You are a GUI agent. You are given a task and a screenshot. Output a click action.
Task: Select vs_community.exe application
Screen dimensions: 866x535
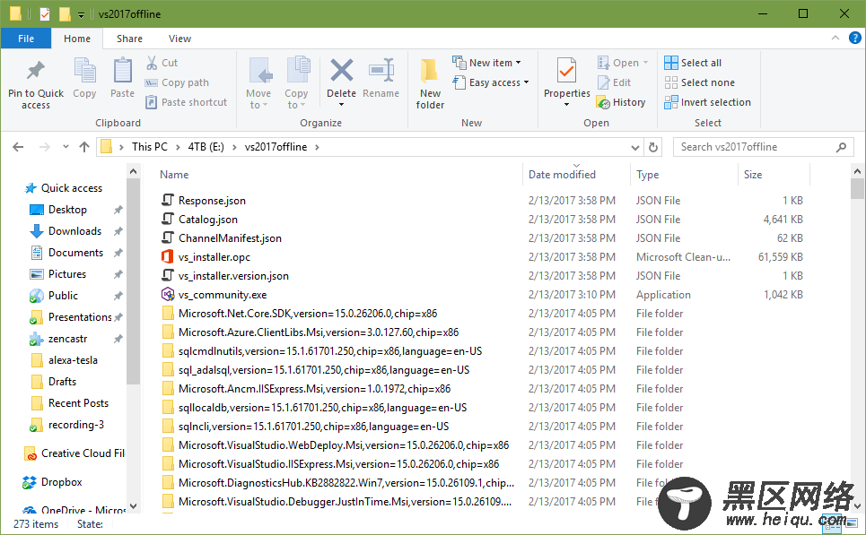(x=223, y=295)
